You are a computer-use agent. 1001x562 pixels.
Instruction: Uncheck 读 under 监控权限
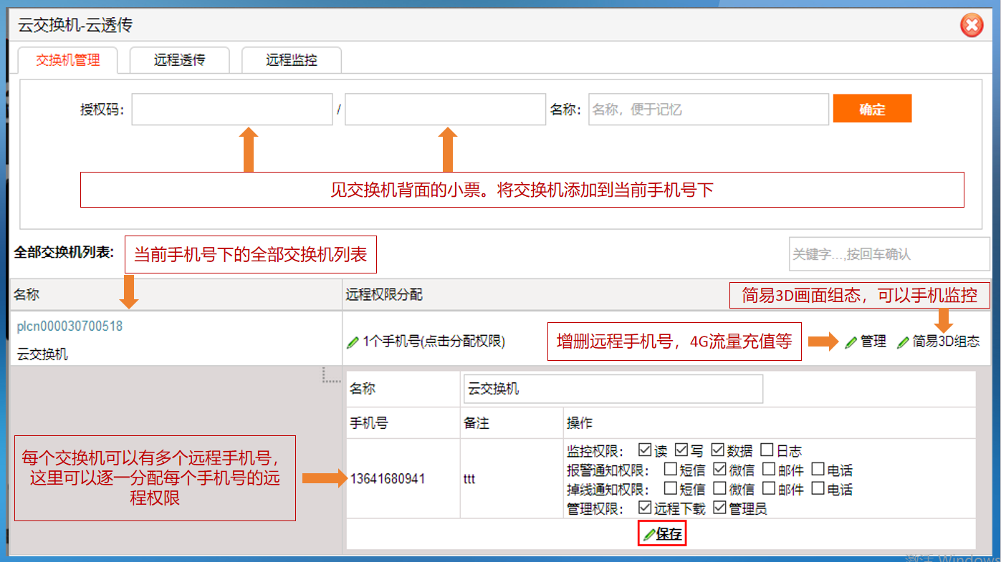coord(645,450)
